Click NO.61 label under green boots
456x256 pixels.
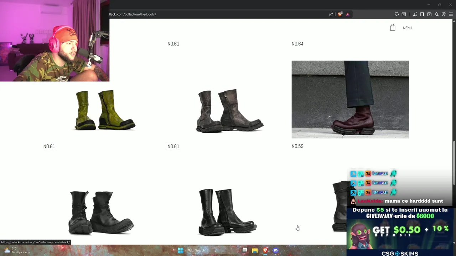coord(49,146)
